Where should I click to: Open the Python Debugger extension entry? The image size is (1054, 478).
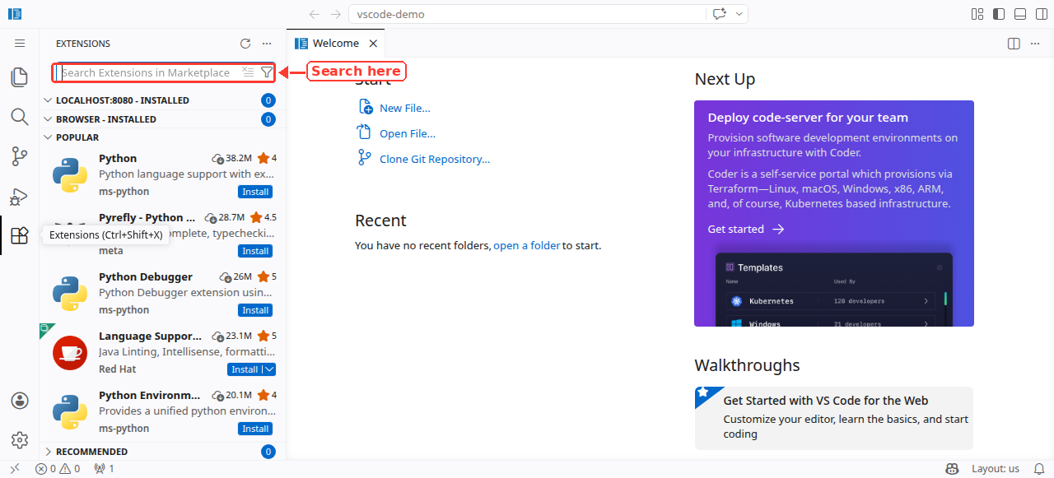click(163, 294)
